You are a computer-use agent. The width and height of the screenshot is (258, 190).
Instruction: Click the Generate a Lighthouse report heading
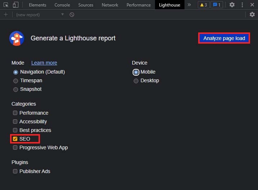click(x=73, y=38)
